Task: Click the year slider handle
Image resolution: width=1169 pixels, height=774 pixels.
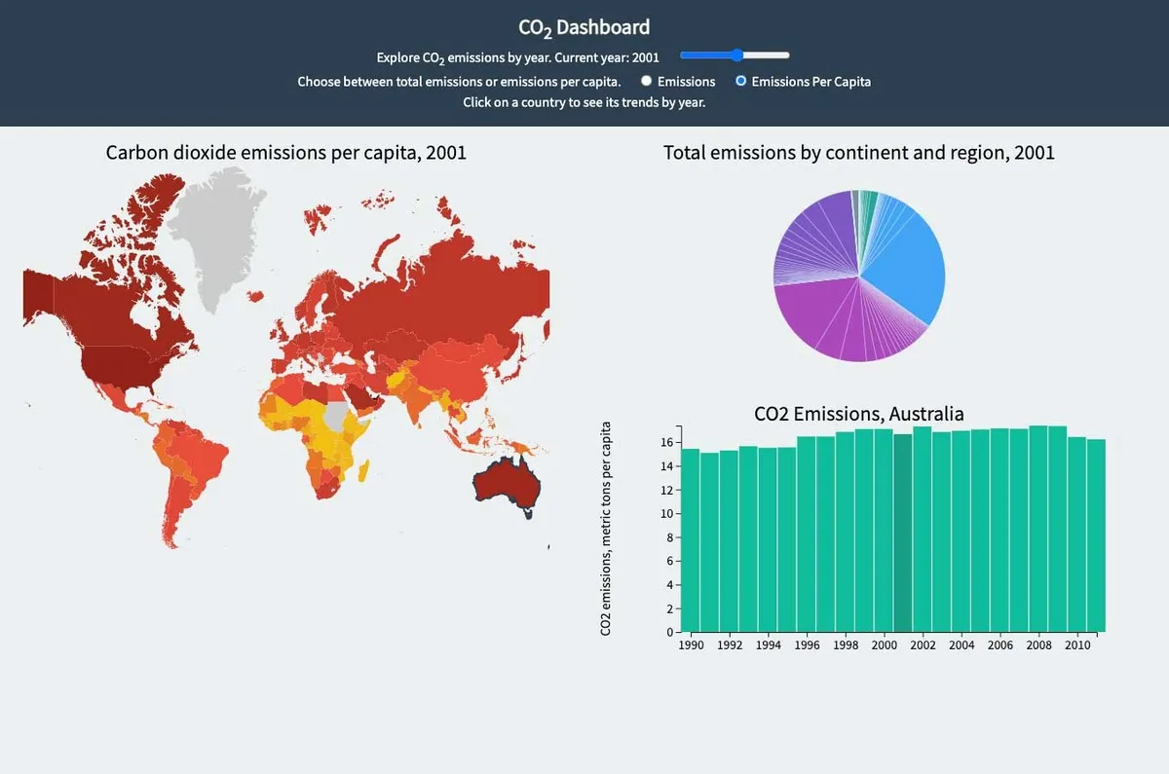Action: tap(736, 55)
